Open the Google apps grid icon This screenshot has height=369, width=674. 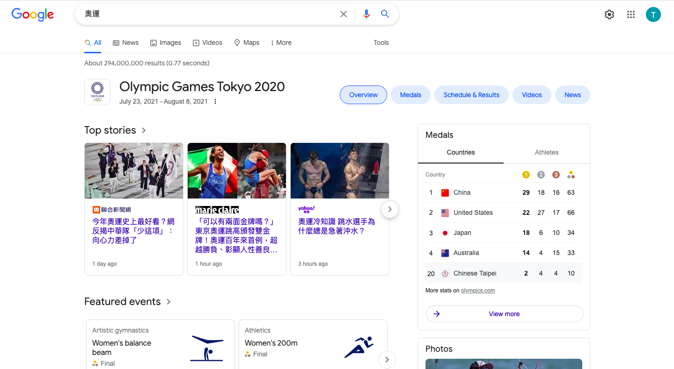point(631,14)
